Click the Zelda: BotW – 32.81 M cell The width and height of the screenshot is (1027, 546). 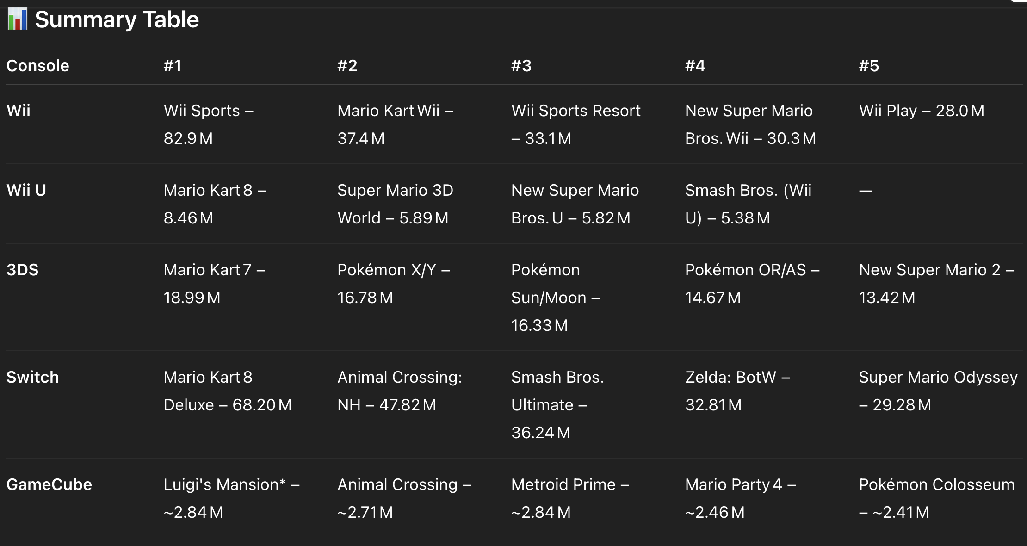click(737, 391)
